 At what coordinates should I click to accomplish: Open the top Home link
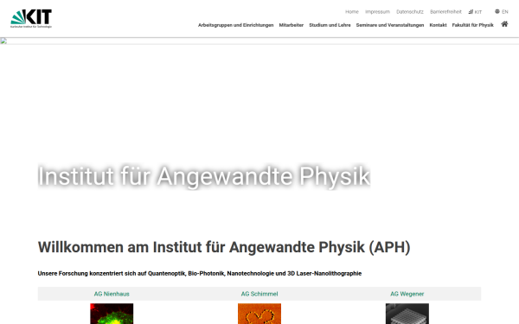[x=352, y=12]
